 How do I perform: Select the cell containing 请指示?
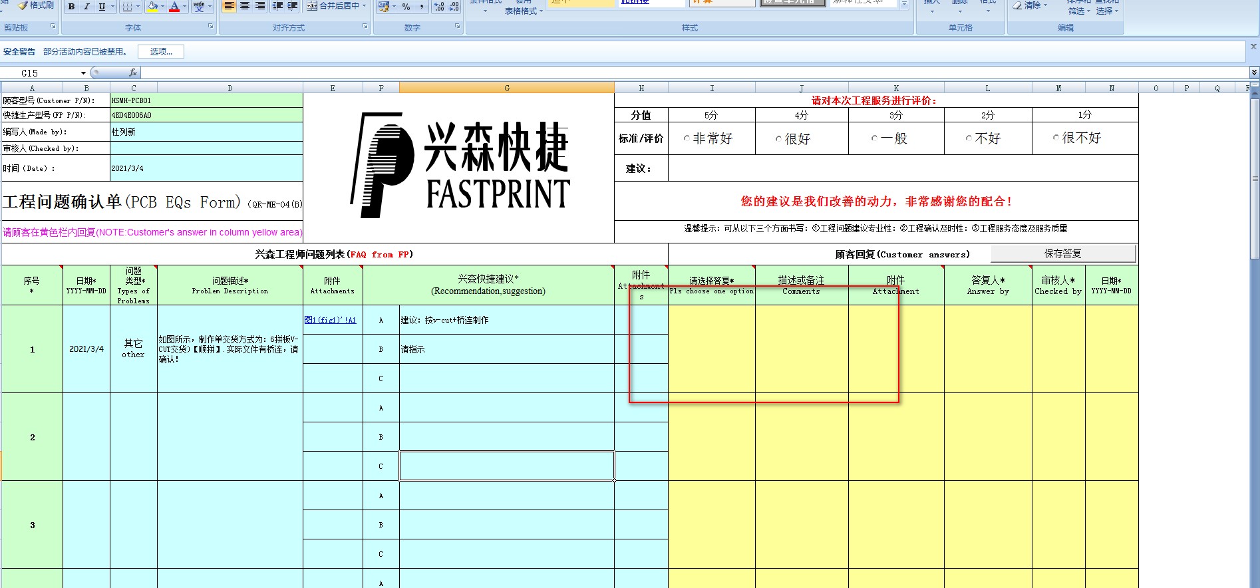point(507,349)
